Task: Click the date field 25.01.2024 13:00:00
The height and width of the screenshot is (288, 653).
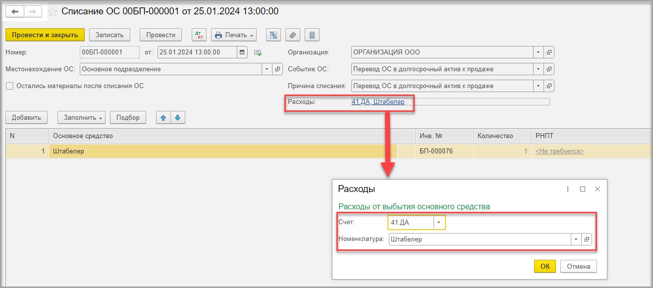Action: [198, 52]
